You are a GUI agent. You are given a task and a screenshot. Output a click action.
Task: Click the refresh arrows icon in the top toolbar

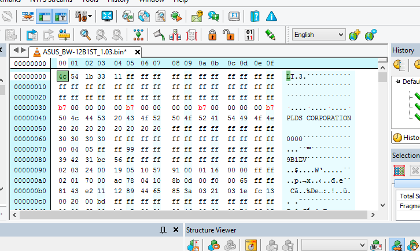7,16
